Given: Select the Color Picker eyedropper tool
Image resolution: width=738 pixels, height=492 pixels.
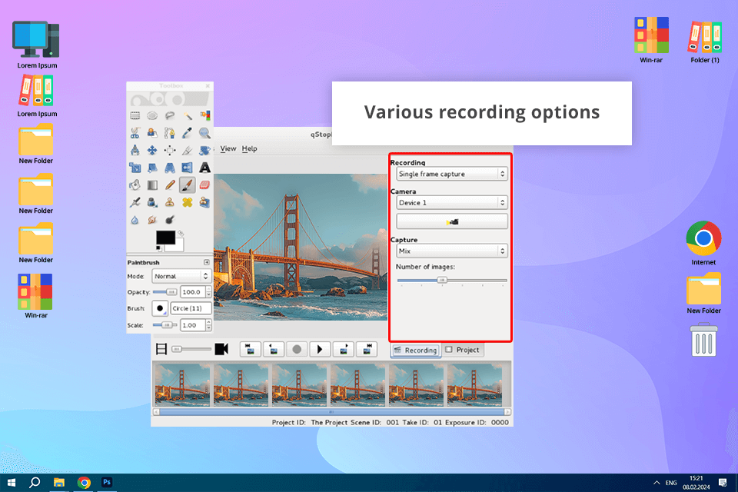Looking at the screenshot, I should tap(187, 132).
